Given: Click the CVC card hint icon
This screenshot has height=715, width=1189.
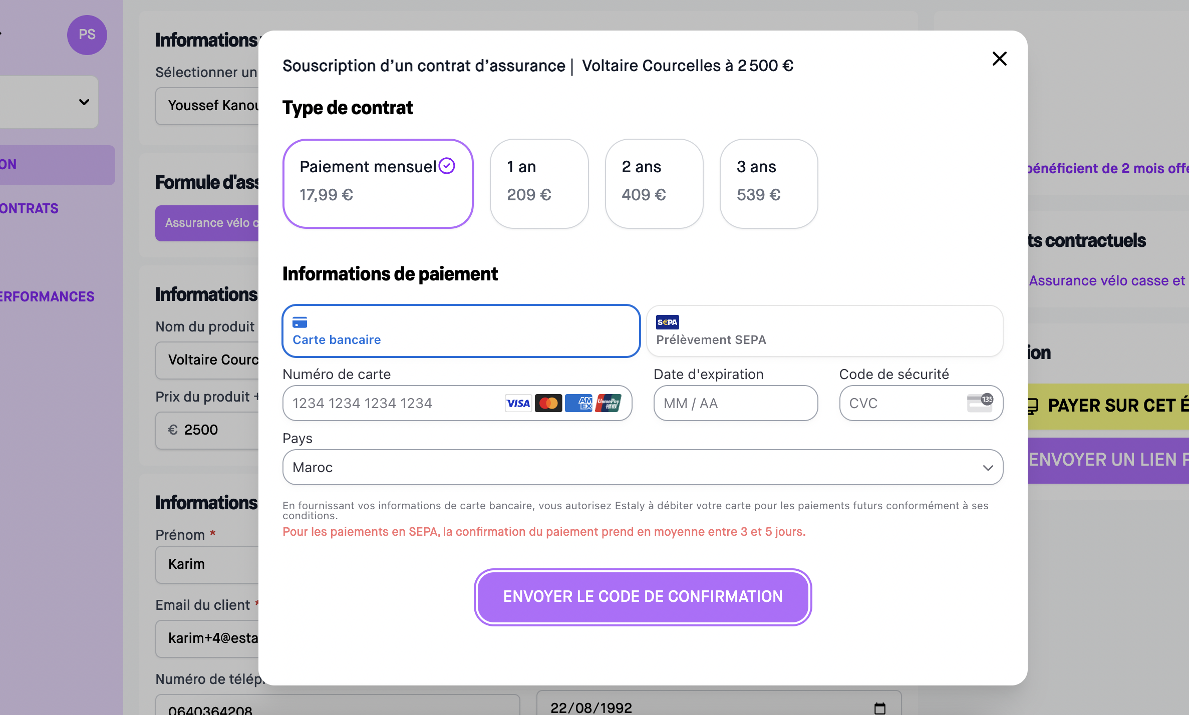Looking at the screenshot, I should (x=980, y=403).
